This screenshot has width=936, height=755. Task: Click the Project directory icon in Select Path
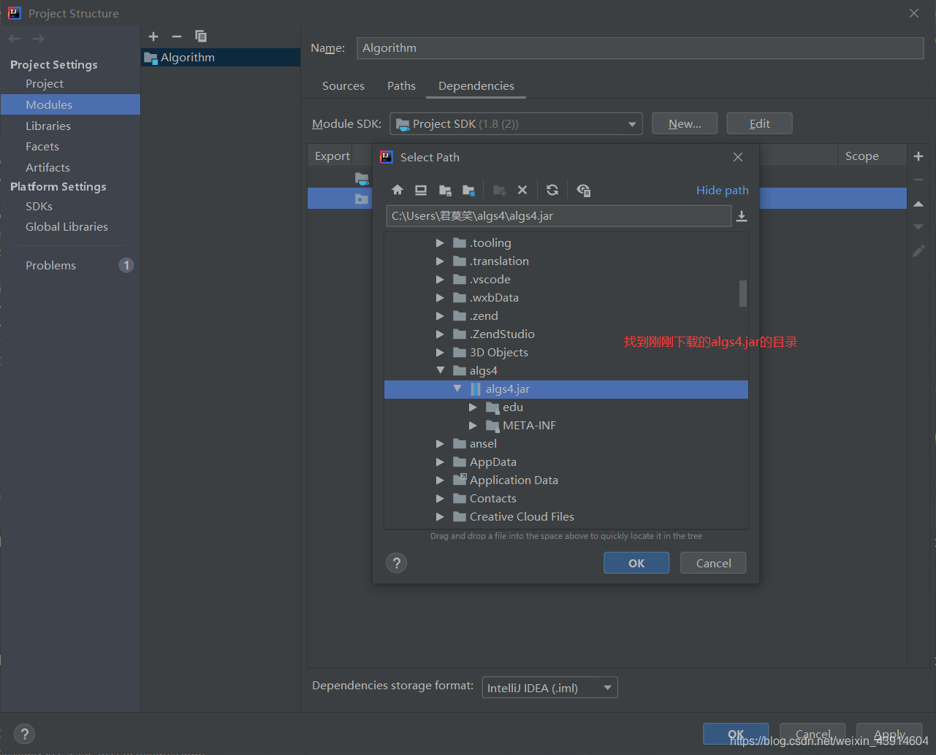445,190
